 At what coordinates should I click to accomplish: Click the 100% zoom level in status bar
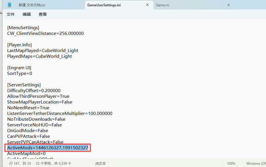click(x=231, y=164)
